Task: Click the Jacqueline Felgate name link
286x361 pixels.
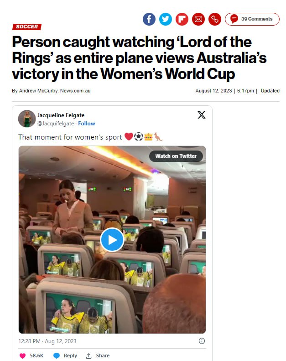Action: [61, 115]
